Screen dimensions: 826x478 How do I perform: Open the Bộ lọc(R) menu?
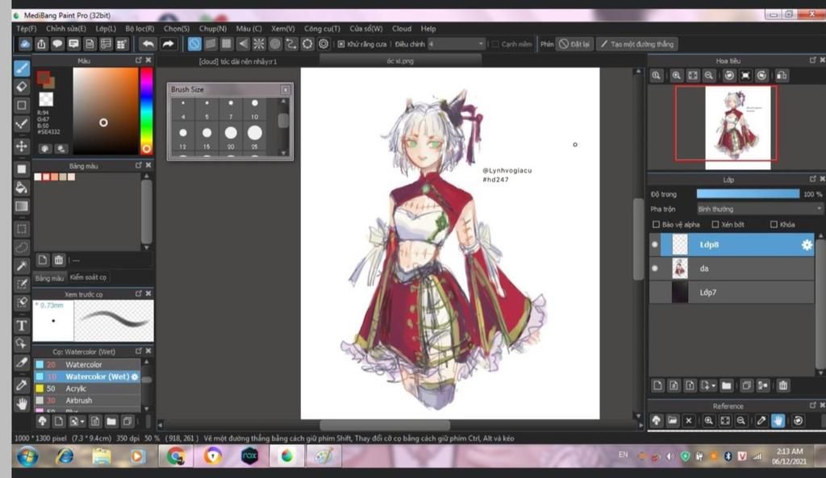click(140, 28)
